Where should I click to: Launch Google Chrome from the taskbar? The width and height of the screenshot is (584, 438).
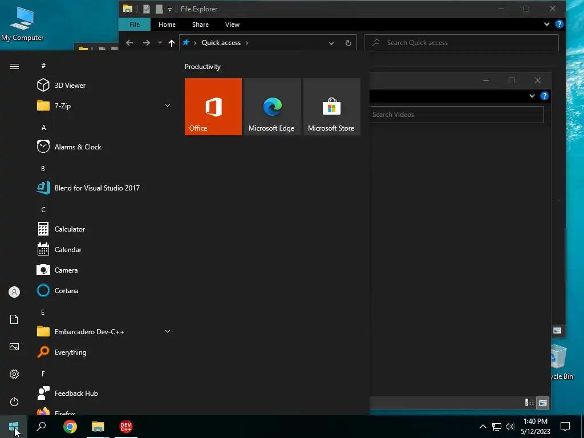pos(70,427)
